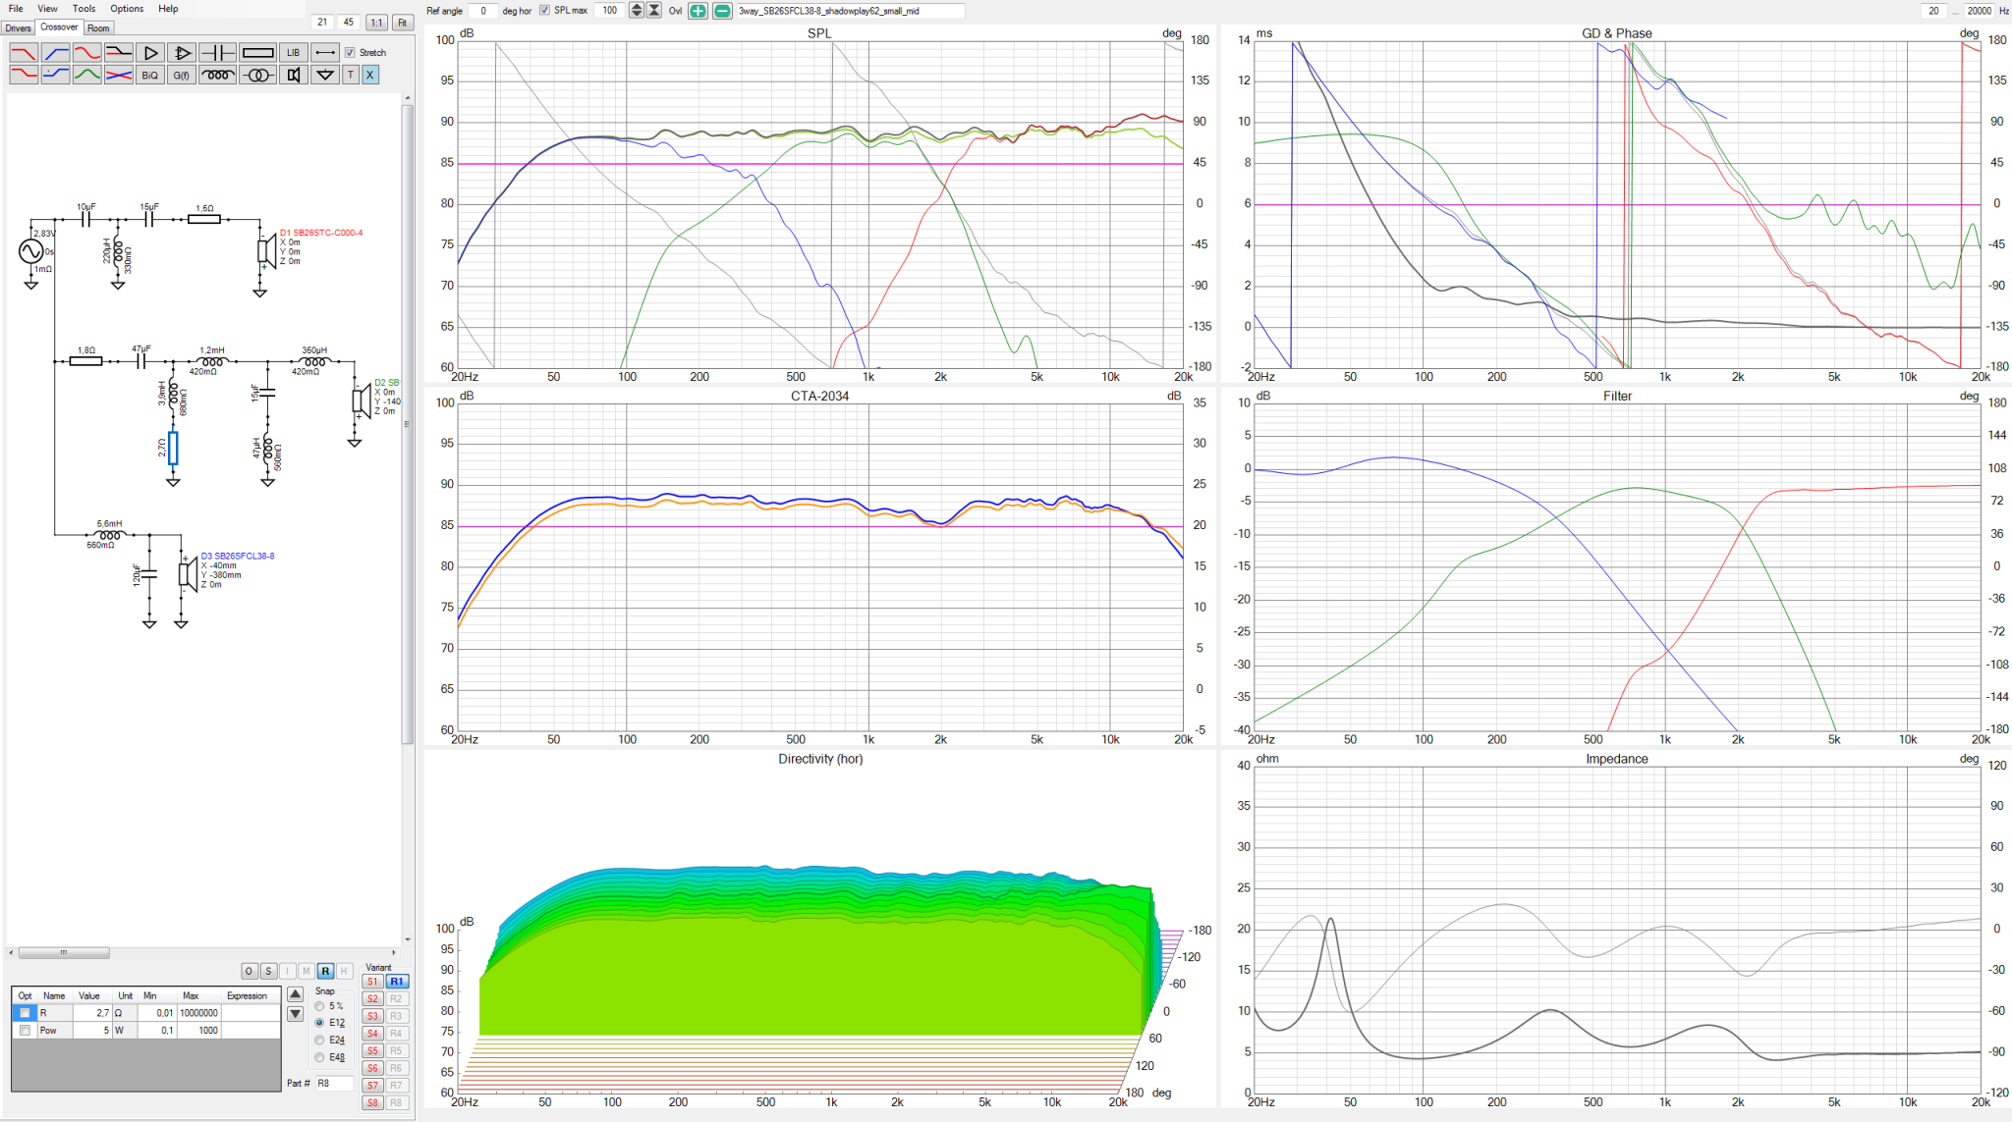Add a loudspeaker driver component
The image size is (2012, 1122).
click(x=293, y=75)
